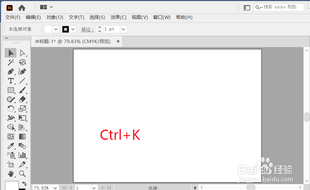Screen dimensions: 310x190
Task: Open the 对象(O) menu
Action: pyautogui.click(x=55, y=17)
